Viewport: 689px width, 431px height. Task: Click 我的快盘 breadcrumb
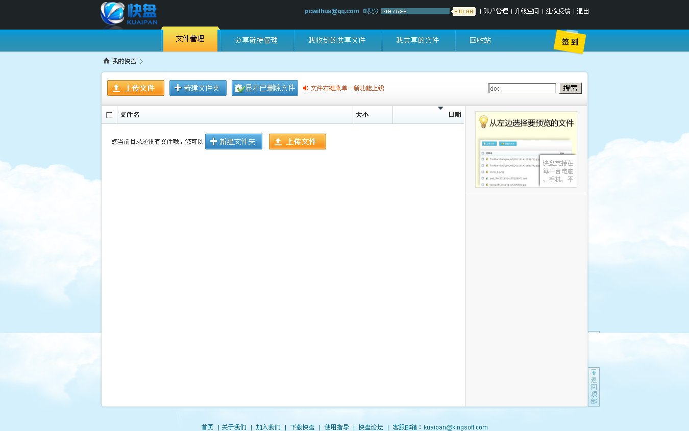coord(124,61)
